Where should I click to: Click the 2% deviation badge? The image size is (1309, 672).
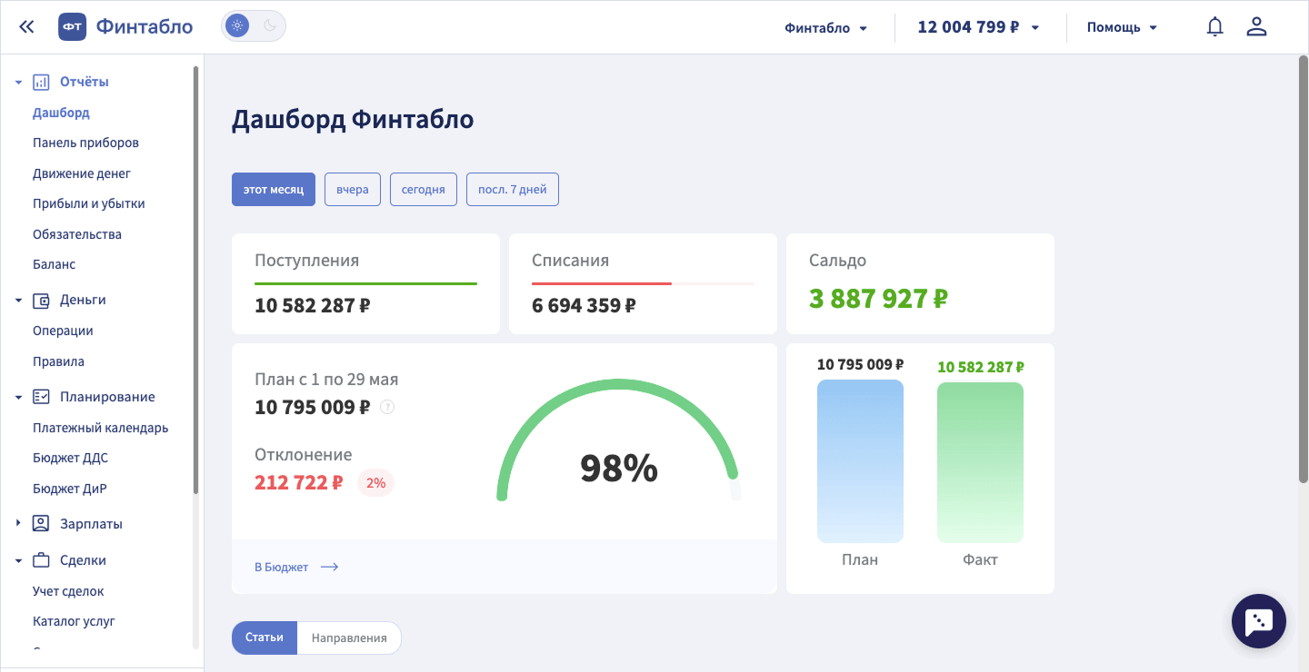pyautogui.click(x=375, y=483)
